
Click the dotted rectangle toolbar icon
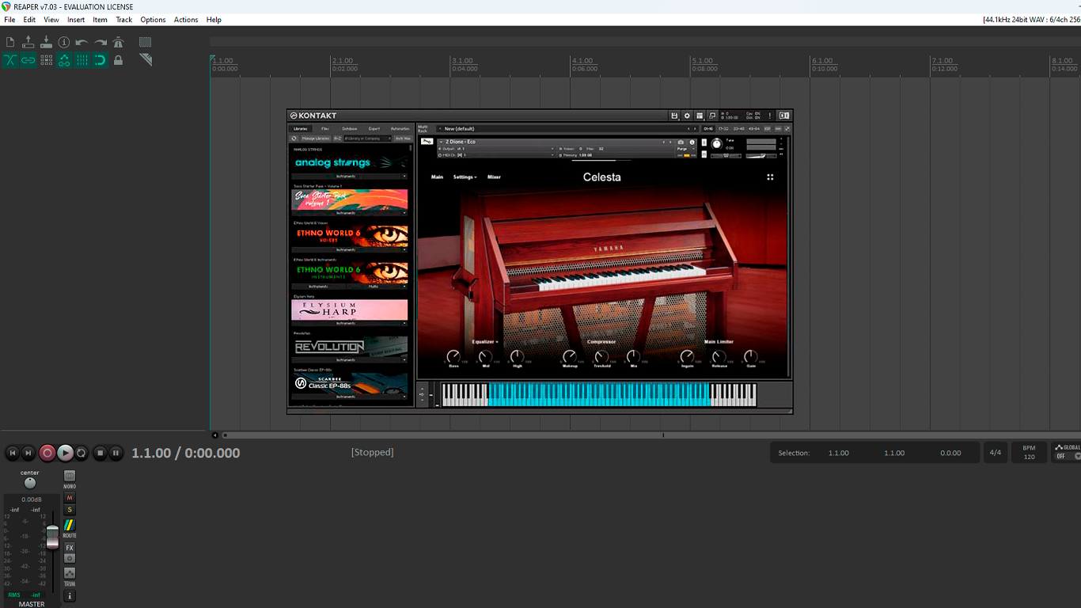(146, 42)
